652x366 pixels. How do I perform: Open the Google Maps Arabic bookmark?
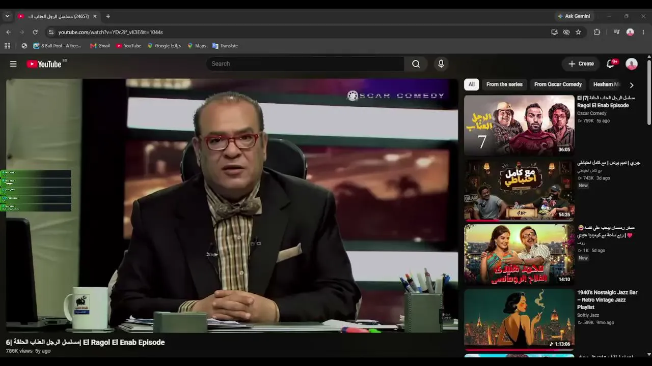(x=164, y=46)
